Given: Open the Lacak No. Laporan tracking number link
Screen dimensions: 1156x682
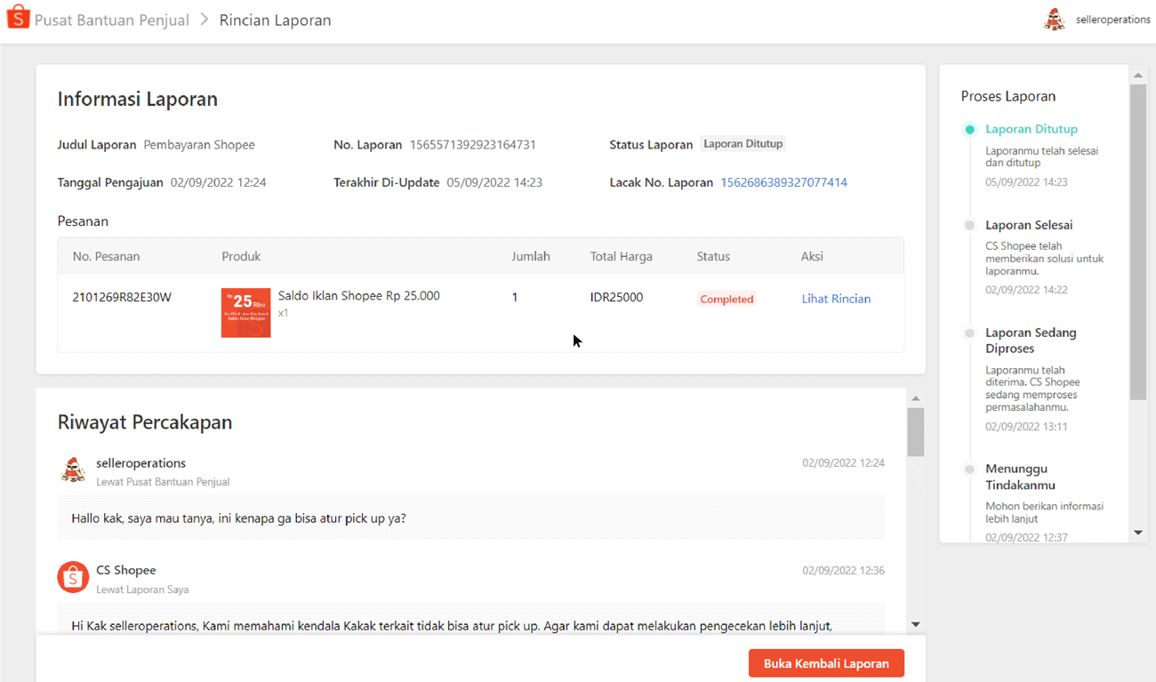Looking at the screenshot, I should tap(783, 182).
